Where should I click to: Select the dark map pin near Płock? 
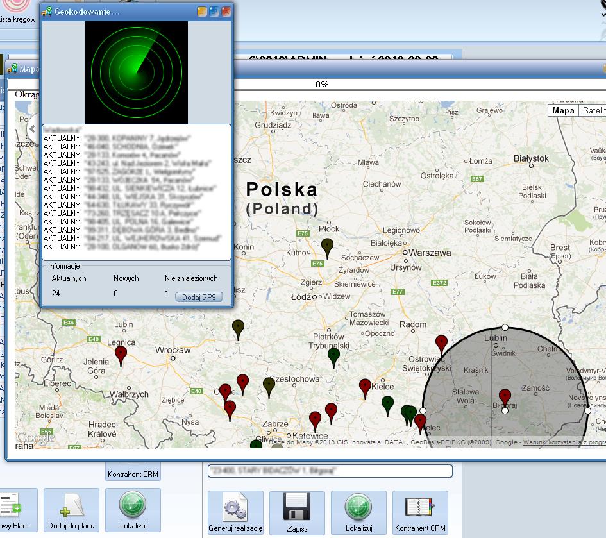tap(327, 249)
